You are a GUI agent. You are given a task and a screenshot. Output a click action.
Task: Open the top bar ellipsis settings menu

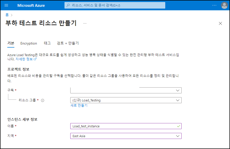click(x=214, y=6)
